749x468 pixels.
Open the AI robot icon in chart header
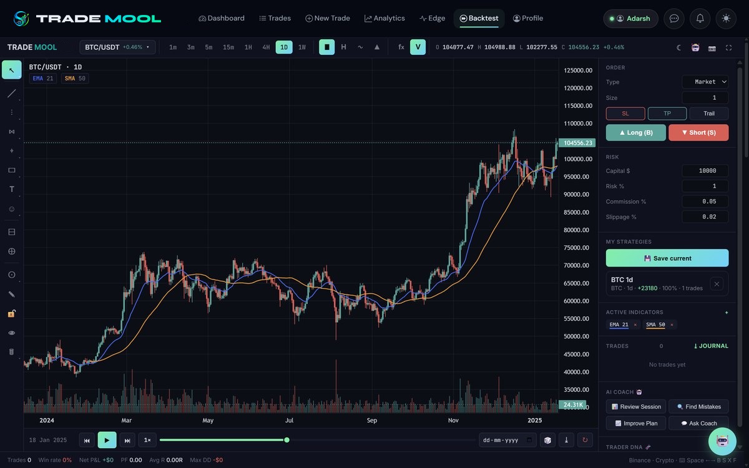pos(695,47)
